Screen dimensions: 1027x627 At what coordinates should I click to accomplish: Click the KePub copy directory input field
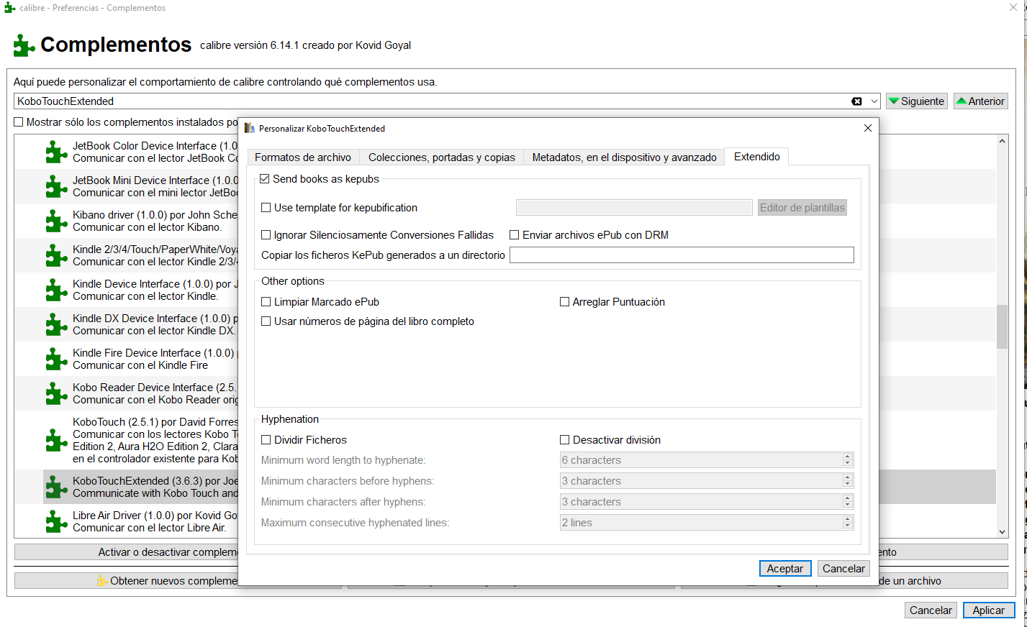coord(682,255)
